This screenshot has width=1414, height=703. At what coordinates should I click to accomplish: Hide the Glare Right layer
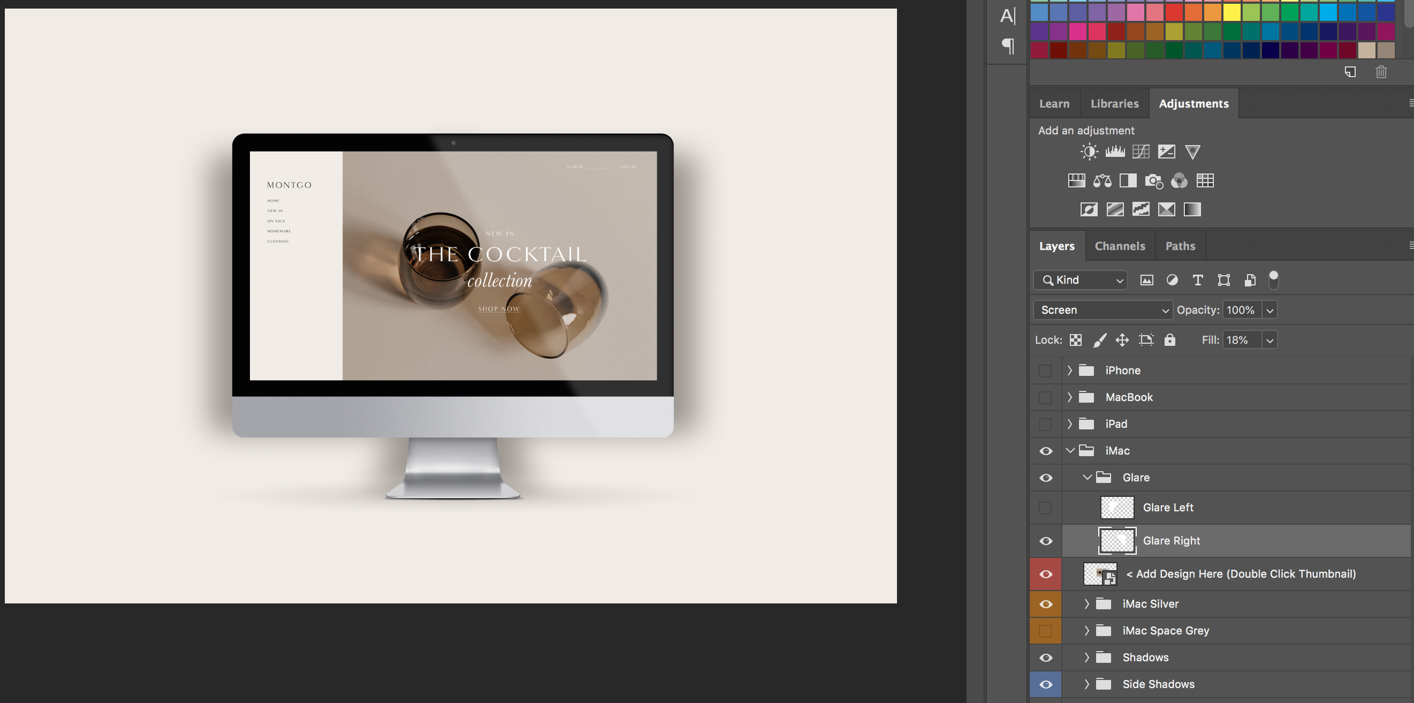click(x=1046, y=541)
